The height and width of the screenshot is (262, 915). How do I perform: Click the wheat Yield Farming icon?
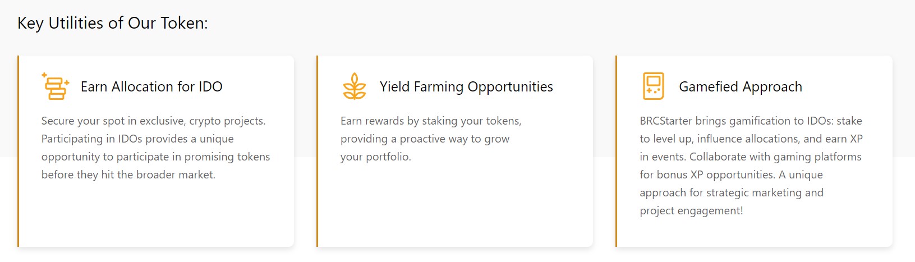pyautogui.click(x=354, y=86)
